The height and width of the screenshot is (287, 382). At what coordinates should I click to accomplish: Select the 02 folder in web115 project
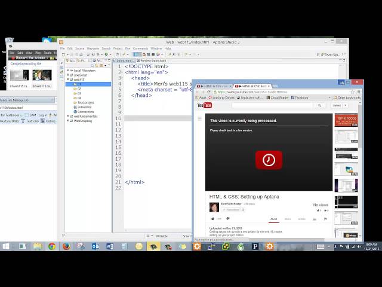pos(77,89)
